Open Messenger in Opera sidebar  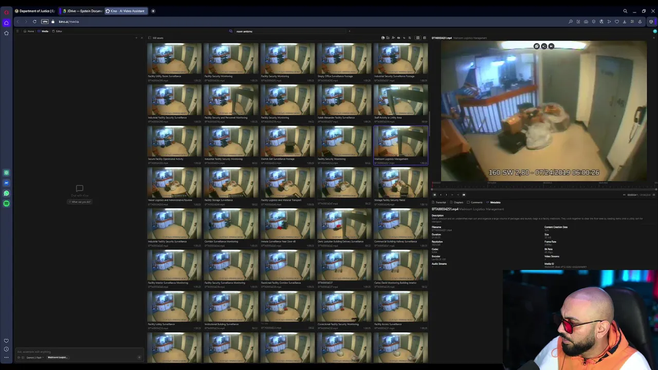tap(6, 183)
